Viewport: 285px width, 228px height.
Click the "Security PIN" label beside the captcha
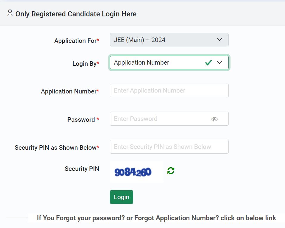pos(82,169)
